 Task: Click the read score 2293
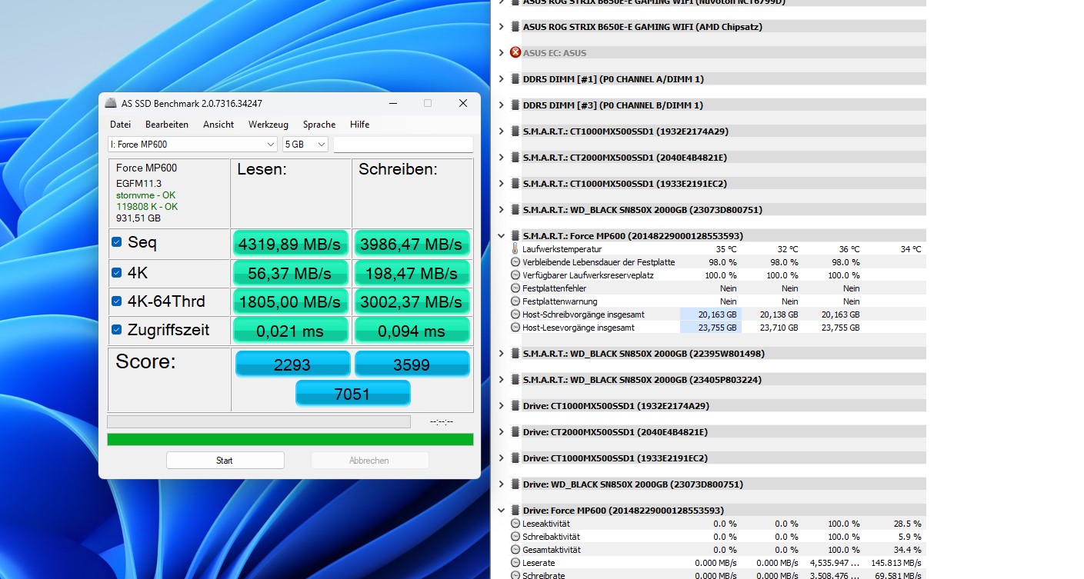(292, 364)
